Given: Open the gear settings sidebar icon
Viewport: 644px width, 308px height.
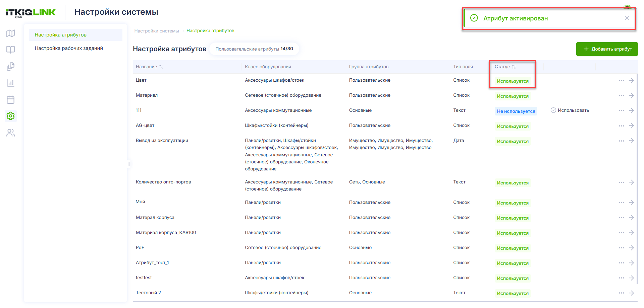Looking at the screenshot, I should (11, 116).
